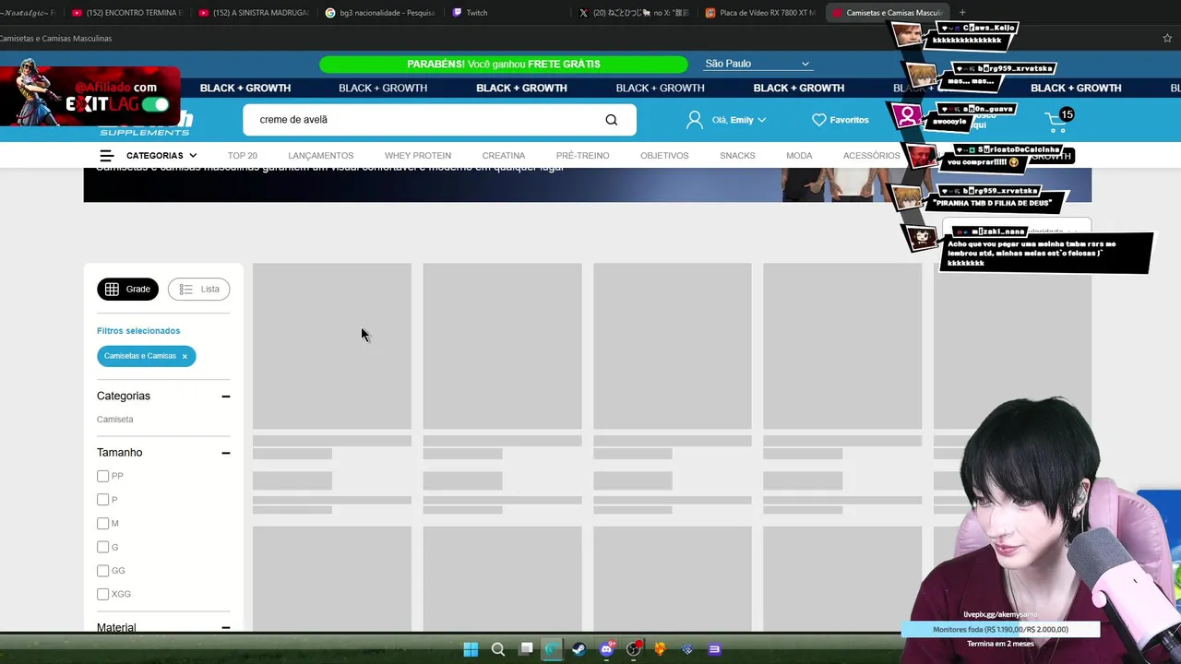This screenshot has width=1181, height=664.
Task: Collapse the Material filter section
Action: click(x=225, y=627)
